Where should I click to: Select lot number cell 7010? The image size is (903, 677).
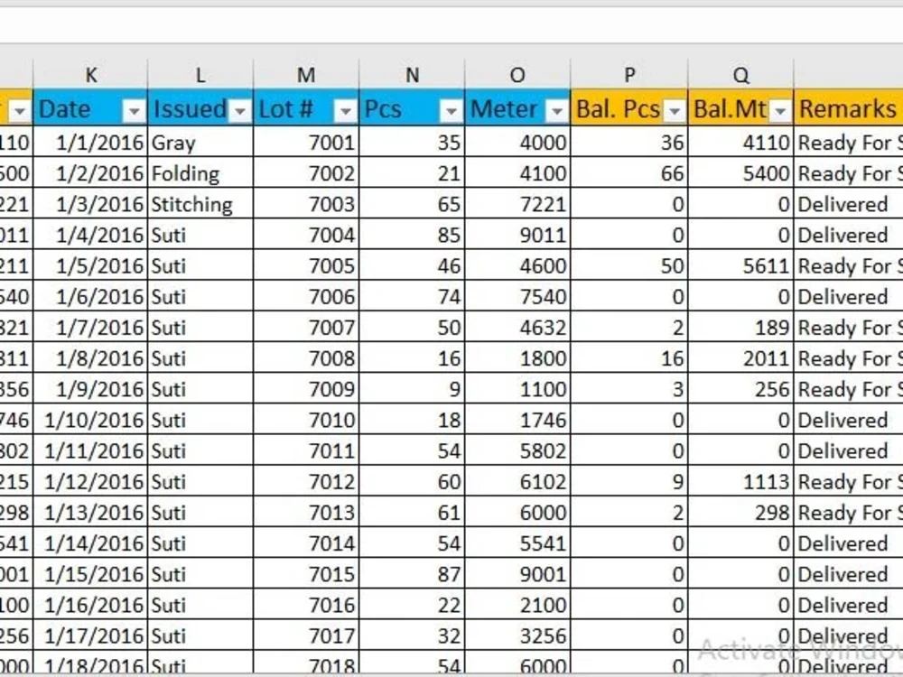[x=306, y=420]
